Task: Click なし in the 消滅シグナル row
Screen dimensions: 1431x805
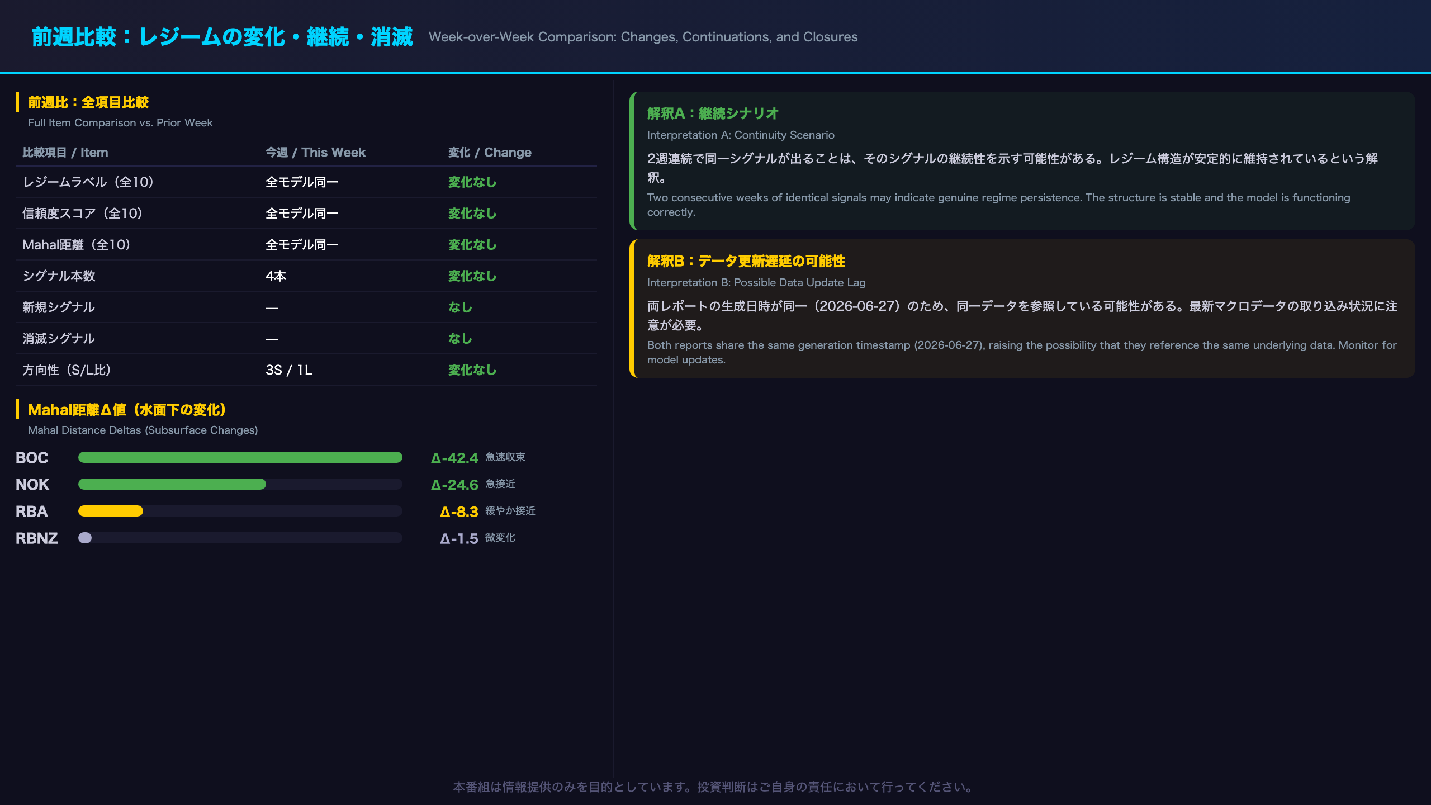Action: (x=460, y=338)
